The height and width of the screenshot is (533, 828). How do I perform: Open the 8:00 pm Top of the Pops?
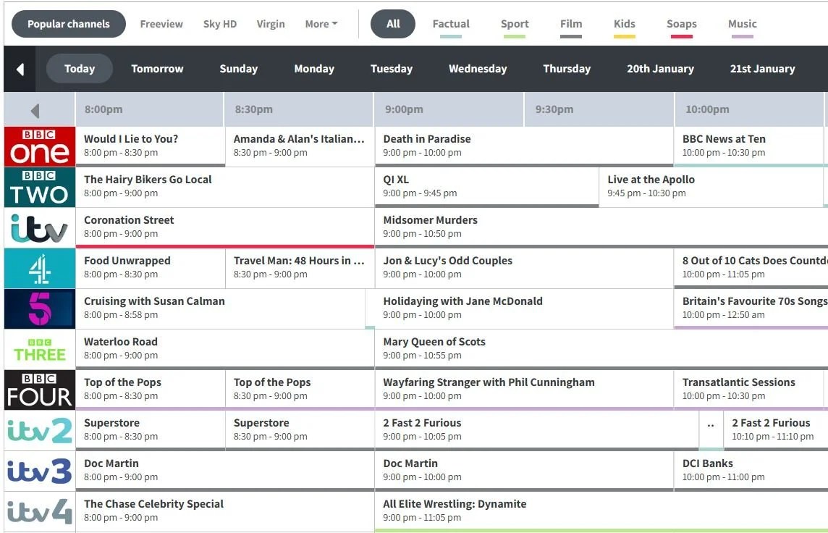tap(150, 390)
